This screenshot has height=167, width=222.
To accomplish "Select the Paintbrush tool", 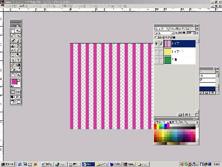I will (x=18, y=41).
